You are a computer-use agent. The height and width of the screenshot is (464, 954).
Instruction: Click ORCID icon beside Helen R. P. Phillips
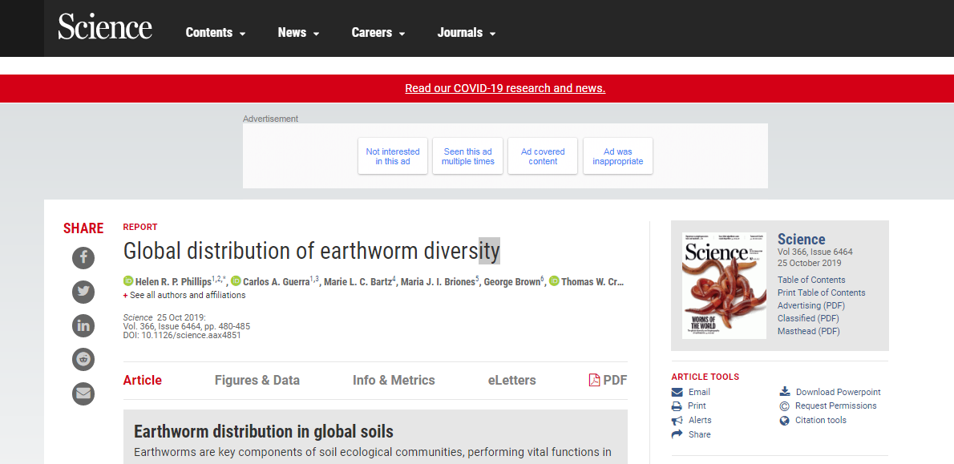pos(128,281)
